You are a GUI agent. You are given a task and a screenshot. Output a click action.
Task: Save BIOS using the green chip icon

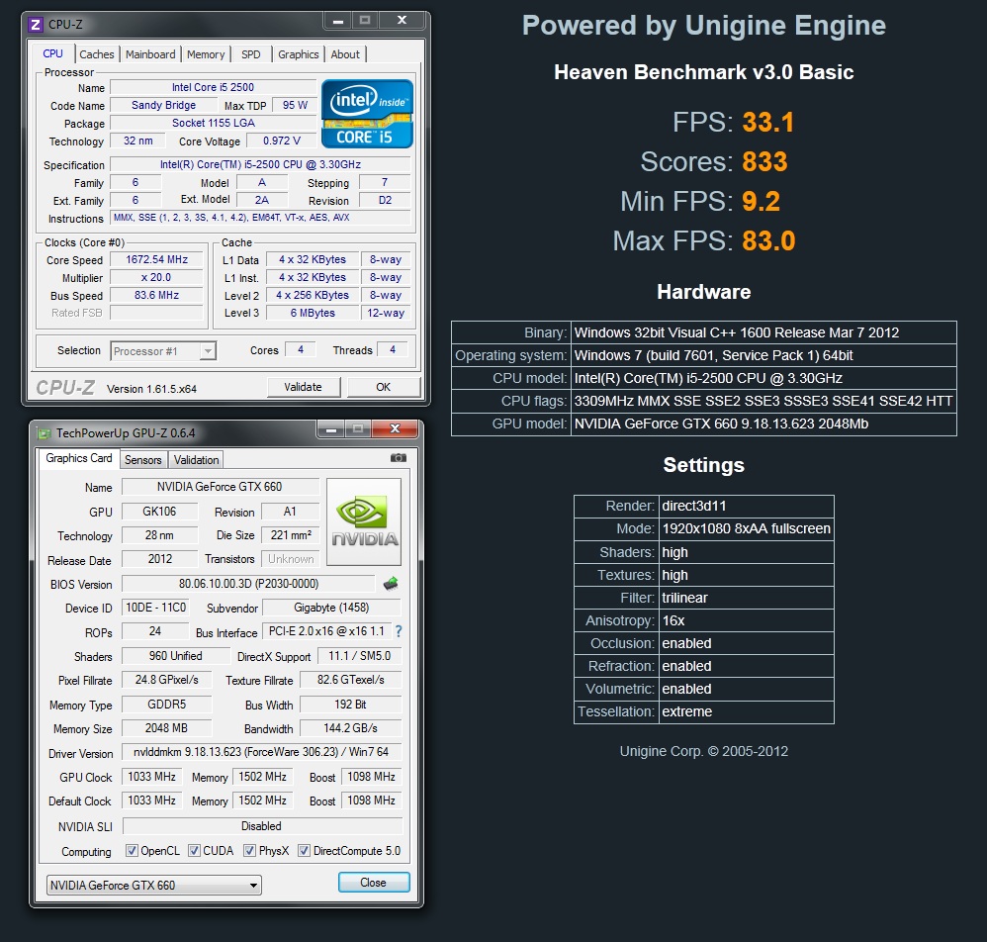[x=391, y=584]
